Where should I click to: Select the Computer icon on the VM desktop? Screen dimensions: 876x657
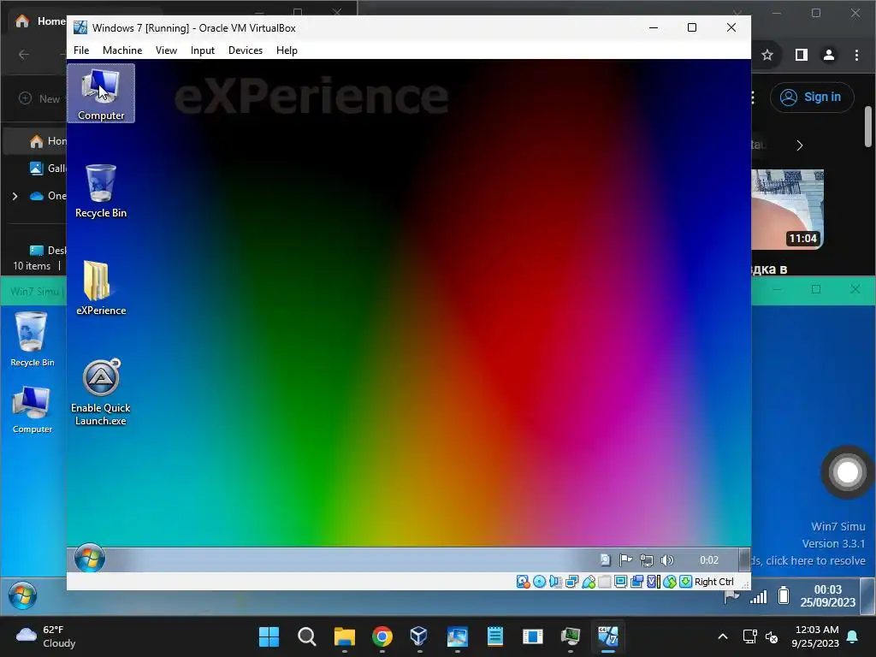[x=101, y=93]
